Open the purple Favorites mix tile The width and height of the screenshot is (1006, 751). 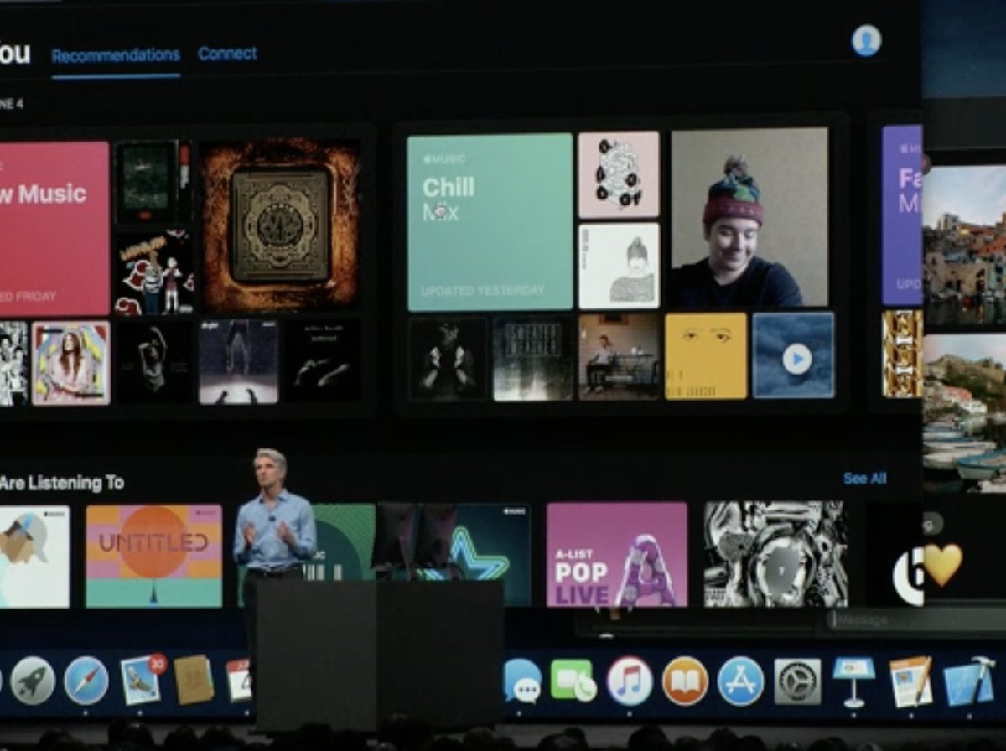(902, 215)
